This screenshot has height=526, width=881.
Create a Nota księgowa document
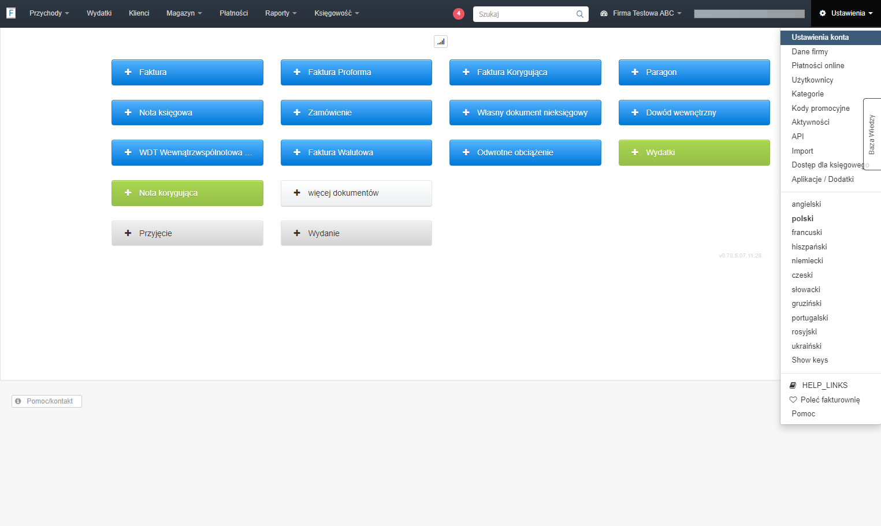pos(187,113)
